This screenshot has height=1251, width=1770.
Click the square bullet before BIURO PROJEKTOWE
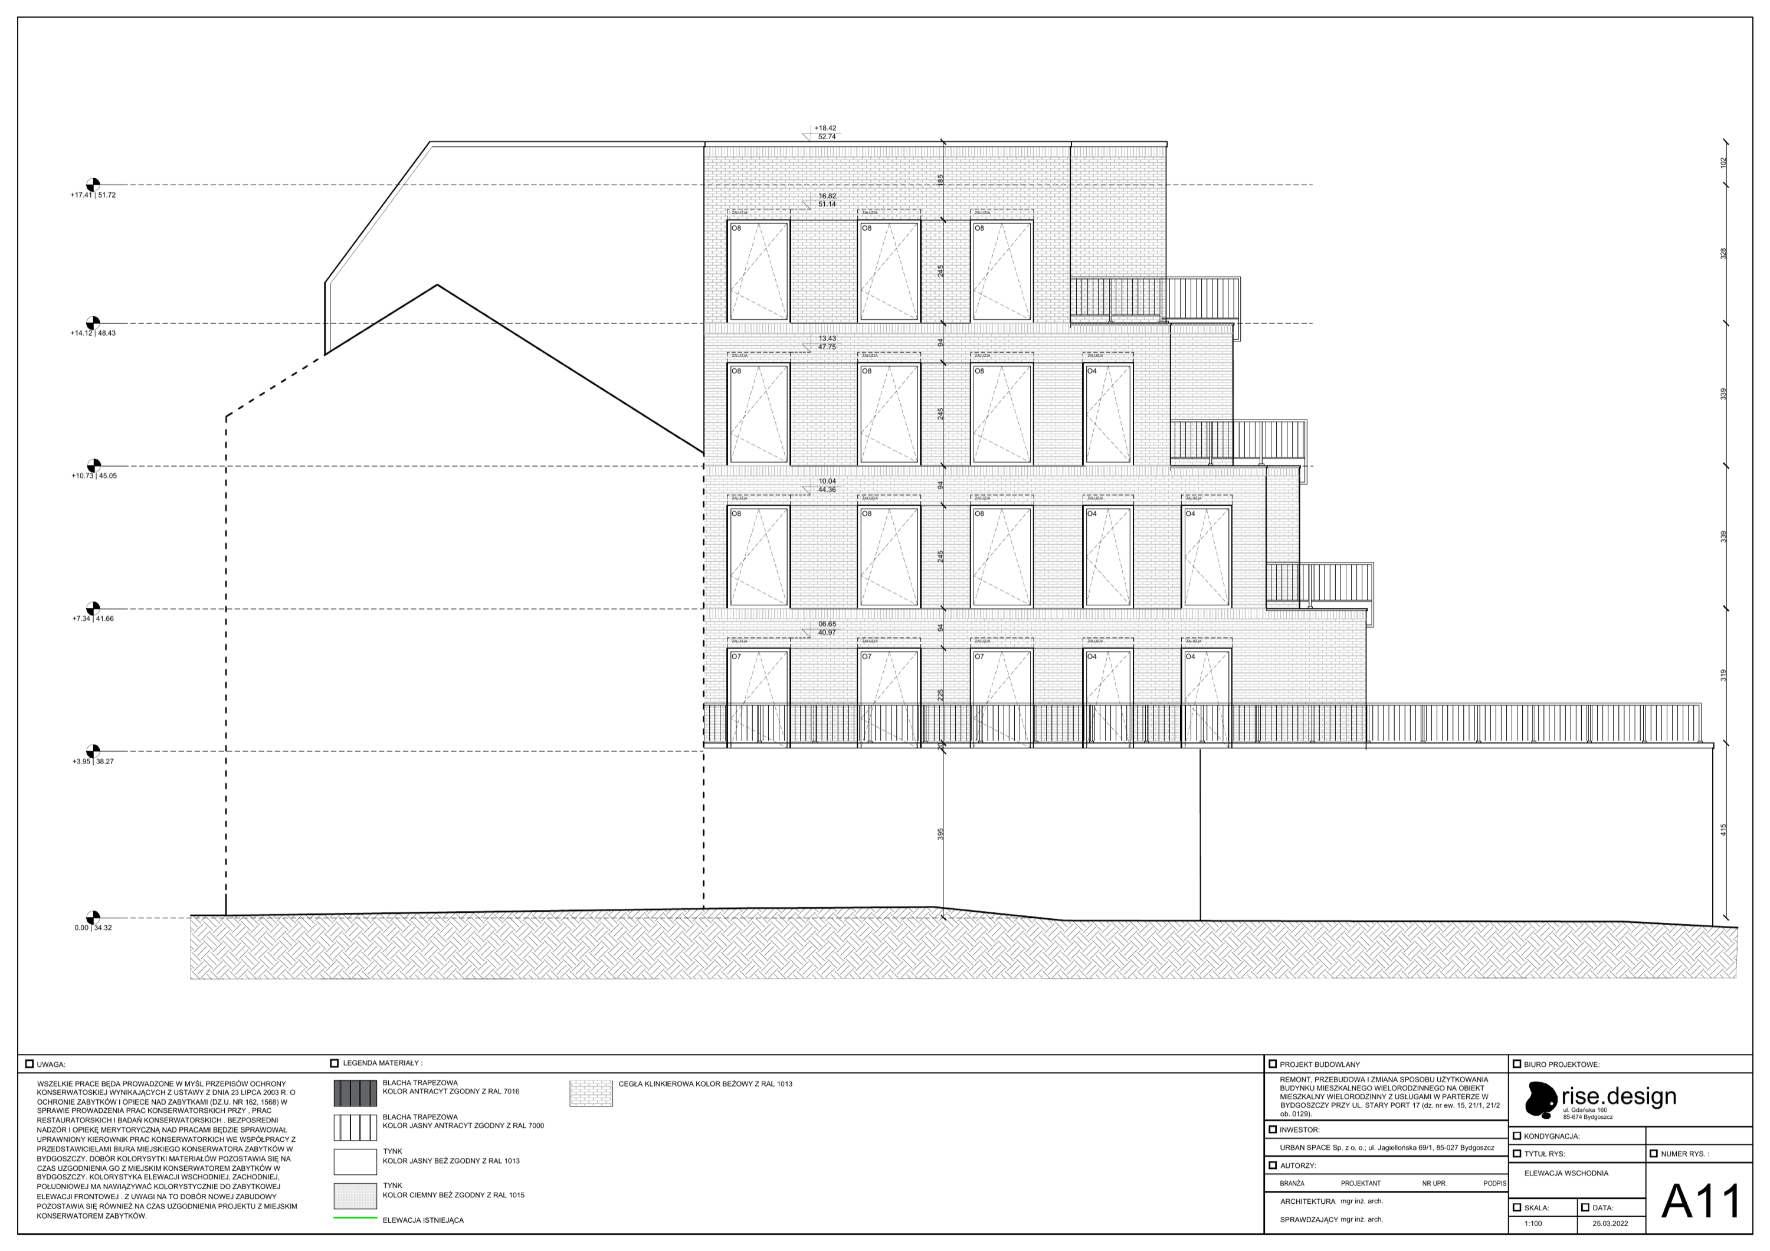pyautogui.click(x=1516, y=1064)
